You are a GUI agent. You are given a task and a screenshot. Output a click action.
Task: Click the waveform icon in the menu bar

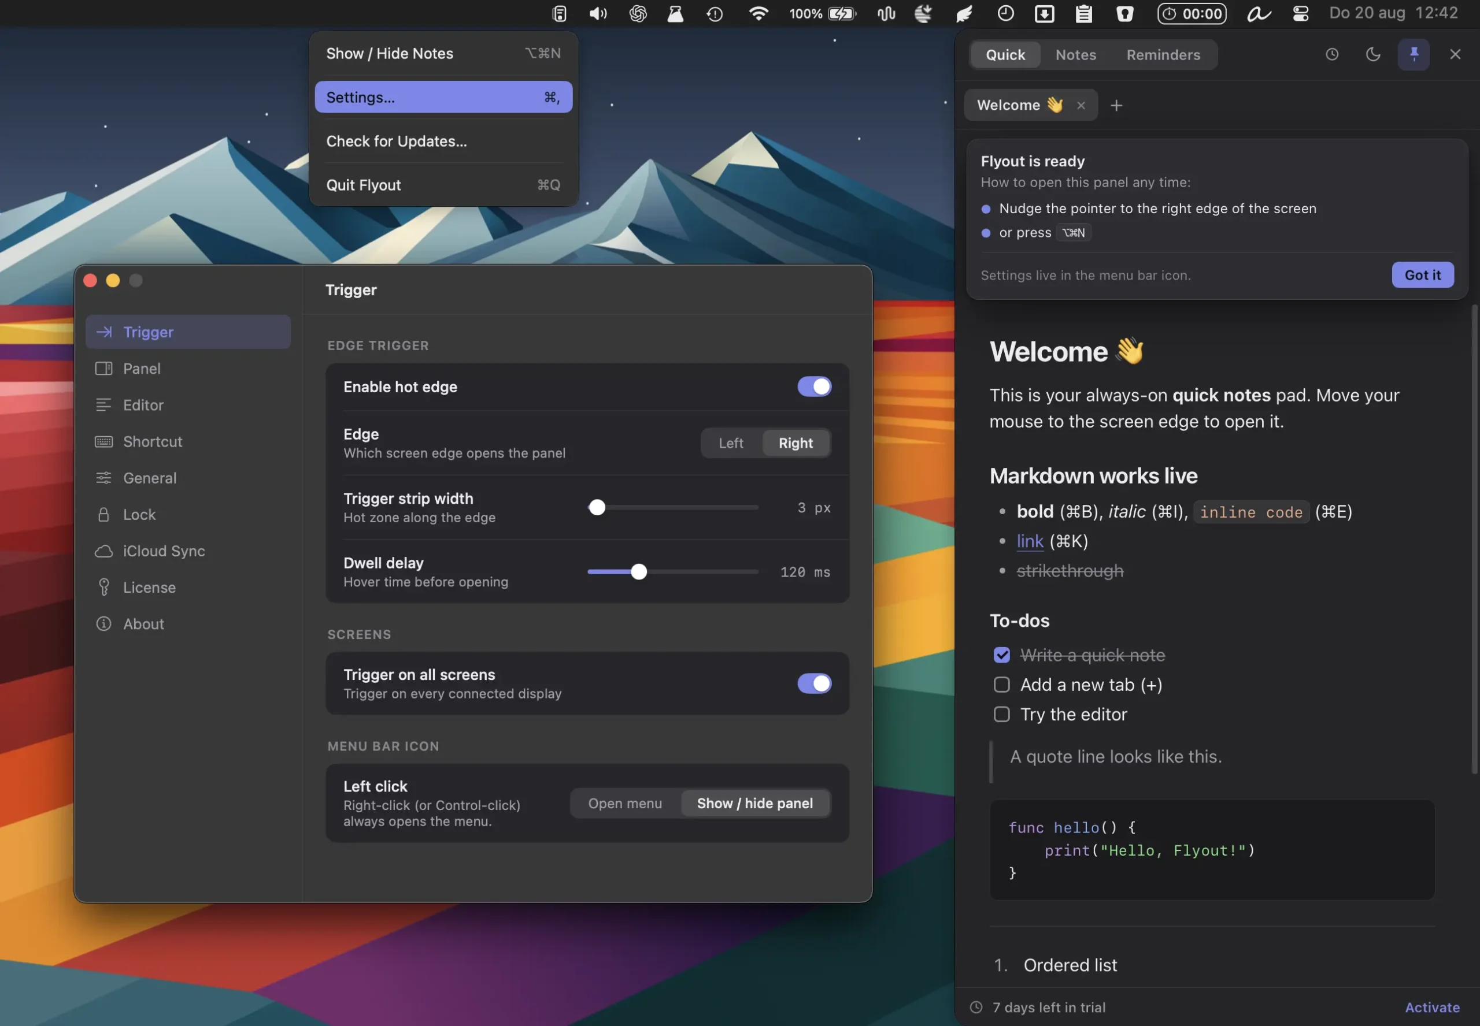[x=886, y=13]
